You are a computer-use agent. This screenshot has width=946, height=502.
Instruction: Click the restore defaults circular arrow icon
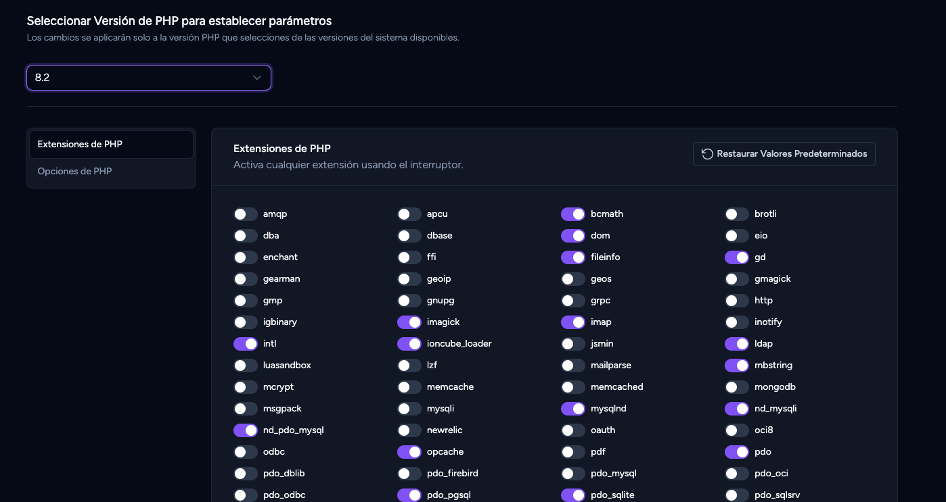(x=707, y=154)
